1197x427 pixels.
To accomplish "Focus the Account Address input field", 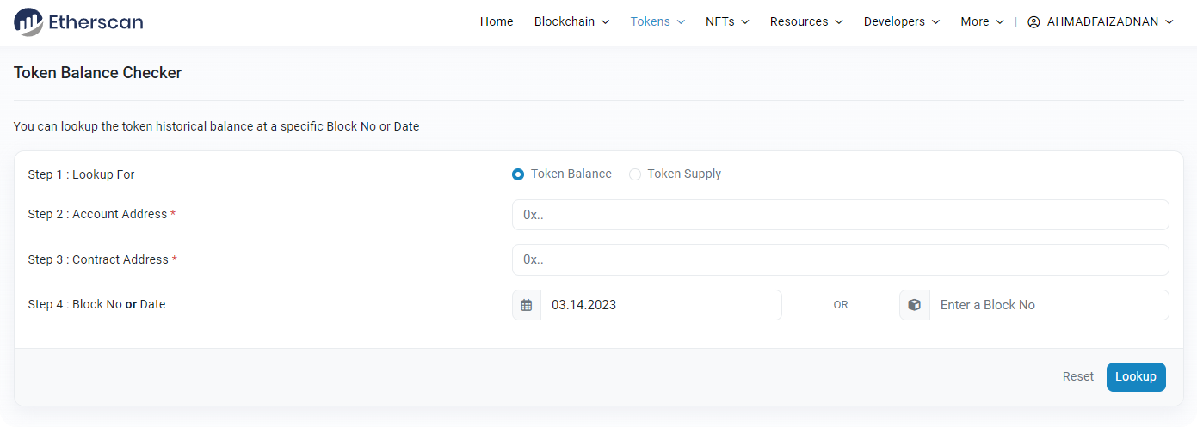I will (x=840, y=215).
